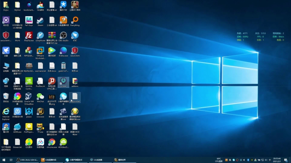The height and width of the screenshot is (163, 291).
Task: Open the 4KVideoDownloader shortcut
Action: click(x=63, y=143)
